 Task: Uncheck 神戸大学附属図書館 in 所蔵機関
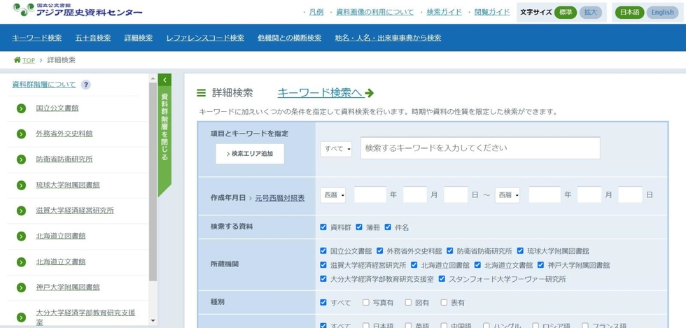(540, 265)
